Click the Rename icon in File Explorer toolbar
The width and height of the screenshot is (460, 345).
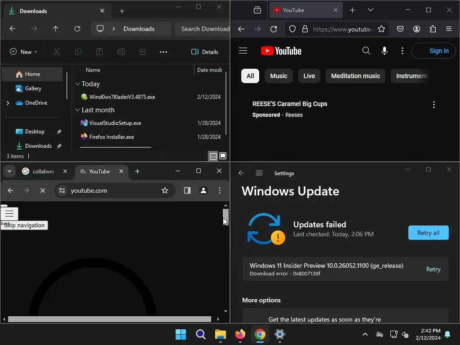121,52
